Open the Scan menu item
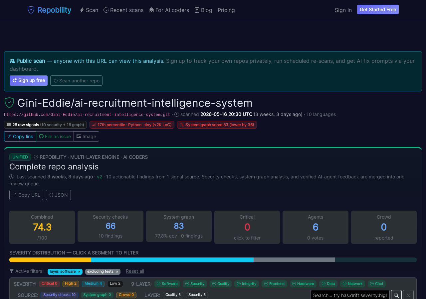This screenshot has height=299, width=426. [89, 10]
